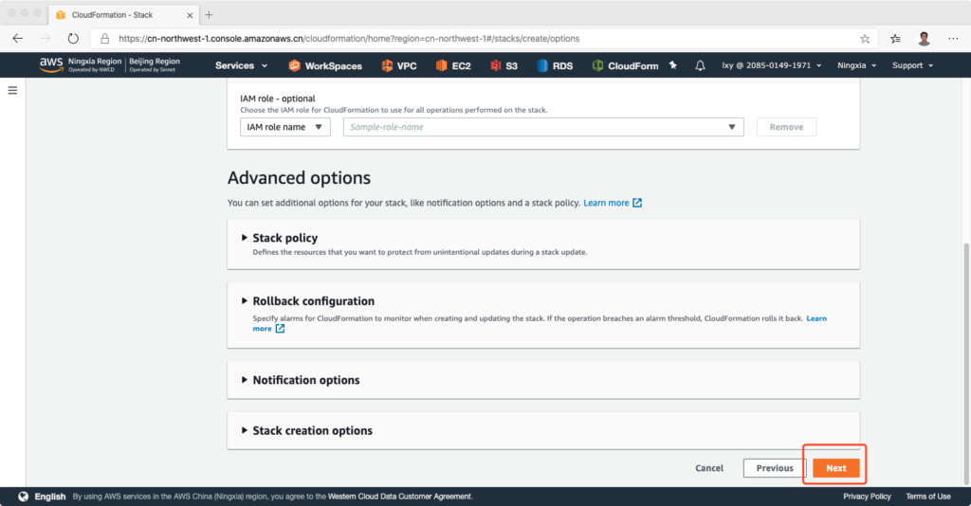The image size is (971, 506).
Task: Click the Sample-role-name selection field
Action: (542, 127)
